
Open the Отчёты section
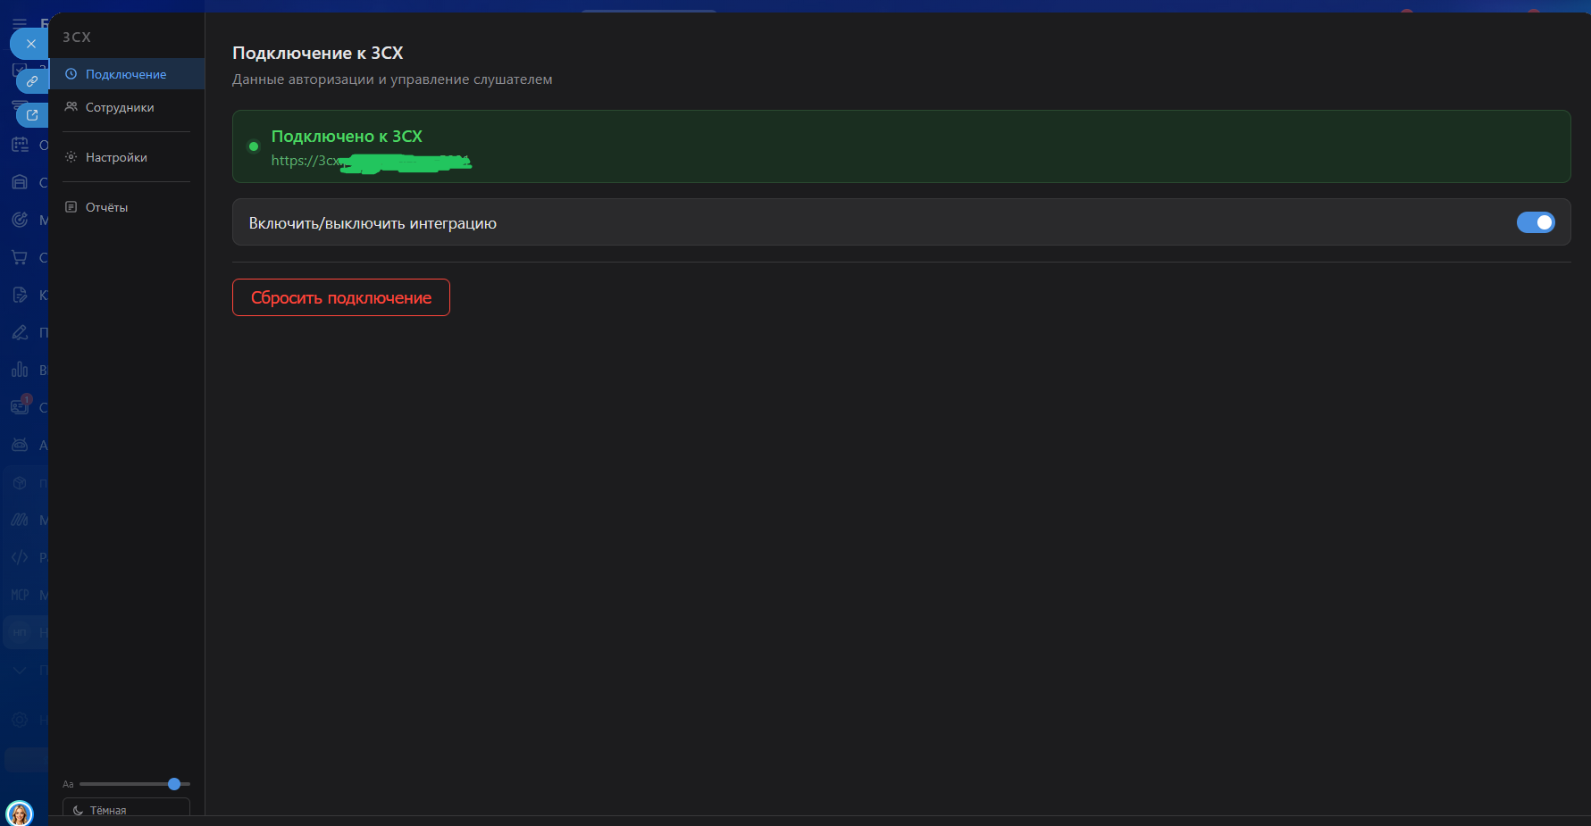(x=127, y=207)
